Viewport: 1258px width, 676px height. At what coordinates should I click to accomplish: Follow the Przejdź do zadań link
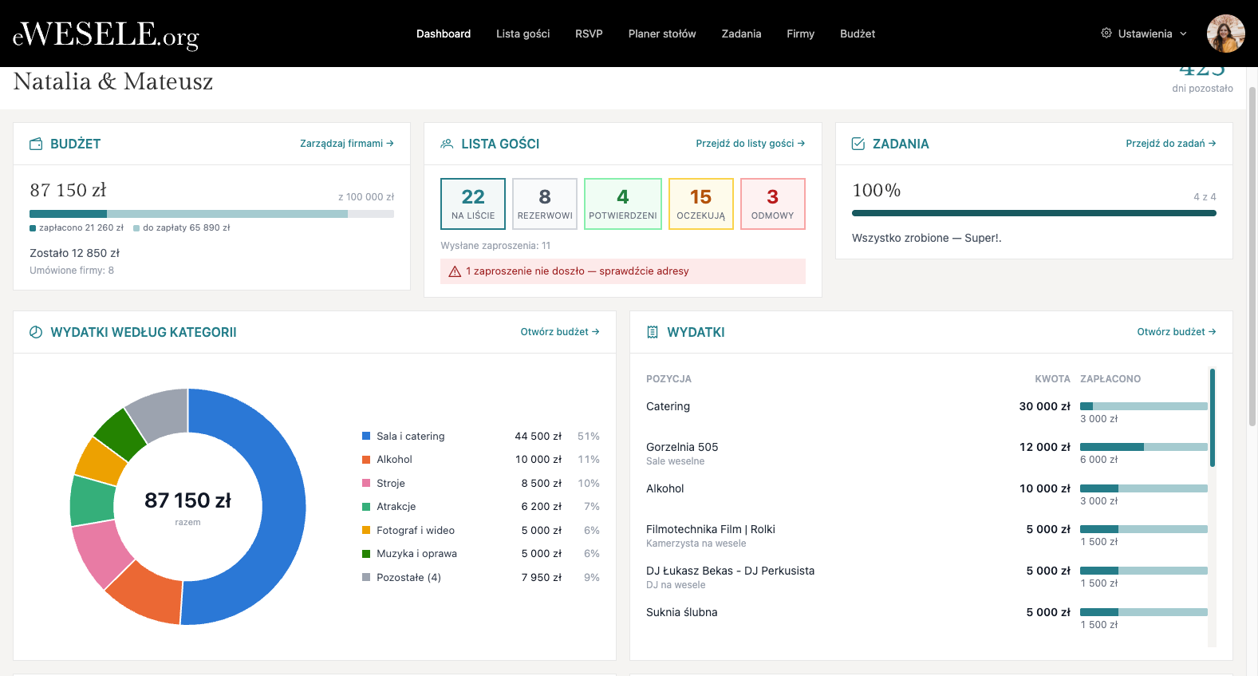1171,144
